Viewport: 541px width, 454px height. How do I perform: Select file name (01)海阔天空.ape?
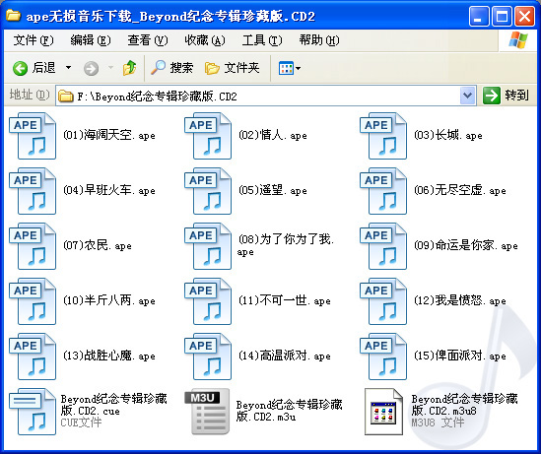pyautogui.click(x=109, y=135)
